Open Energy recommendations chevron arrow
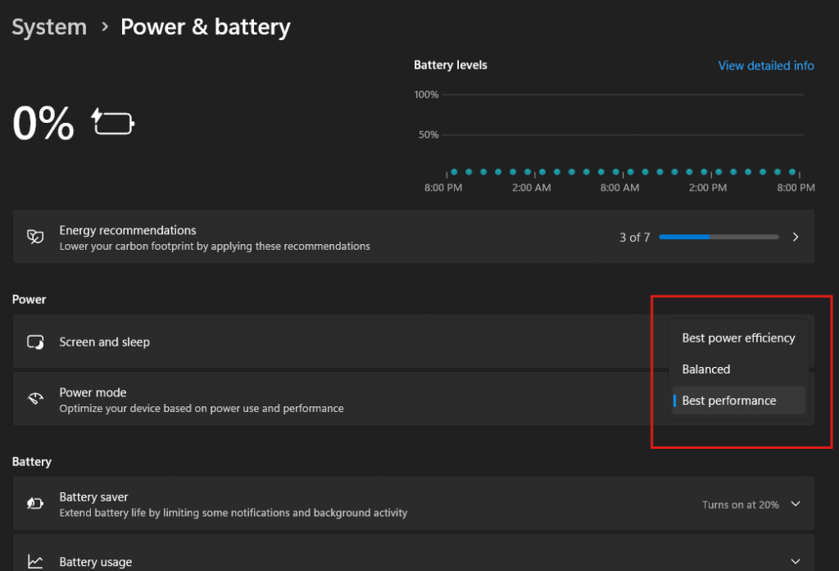This screenshot has height=571, width=839. pyautogui.click(x=796, y=238)
